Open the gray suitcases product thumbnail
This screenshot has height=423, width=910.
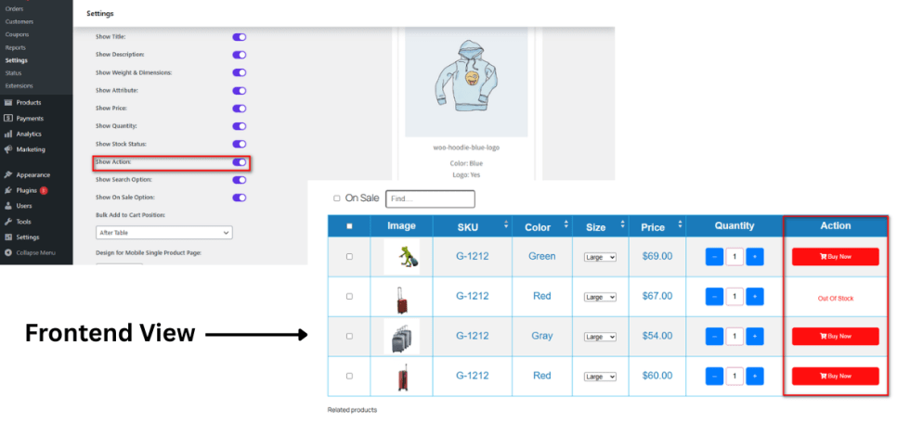click(401, 337)
